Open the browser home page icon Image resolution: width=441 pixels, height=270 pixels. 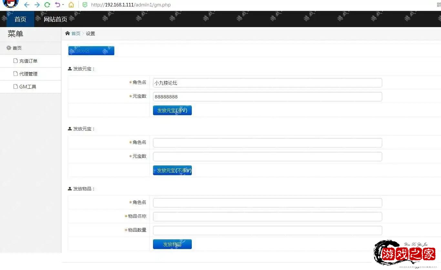pos(71,5)
